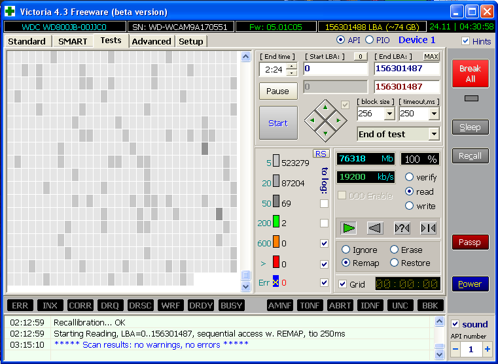The image size is (498, 364).
Task: Click the DRDY status indicator
Action: [x=200, y=305]
